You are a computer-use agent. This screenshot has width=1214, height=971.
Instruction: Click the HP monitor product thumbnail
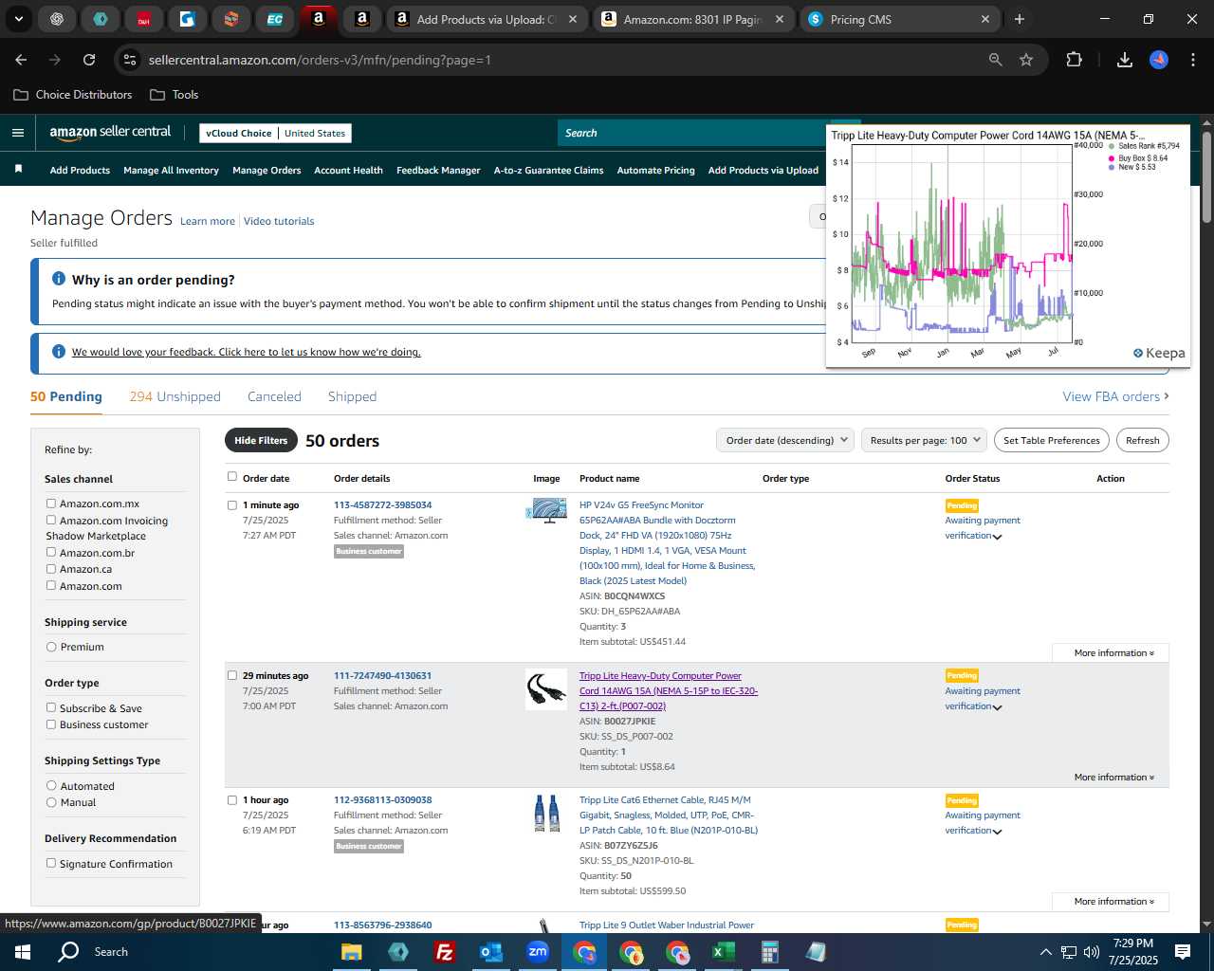[x=546, y=511]
